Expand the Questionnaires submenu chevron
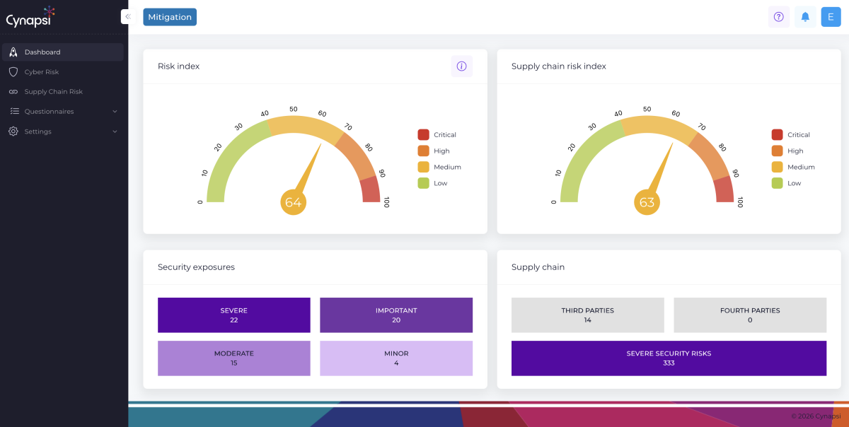Image resolution: width=849 pixels, height=427 pixels. pos(115,112)
